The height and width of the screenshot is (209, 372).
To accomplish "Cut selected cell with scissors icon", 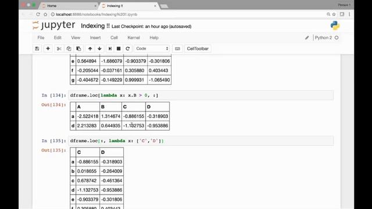I will 59,49.
